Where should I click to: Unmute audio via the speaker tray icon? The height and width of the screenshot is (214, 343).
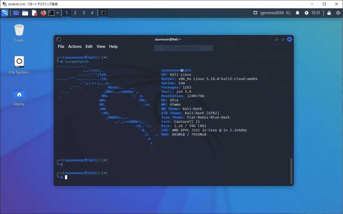point(288,13)
